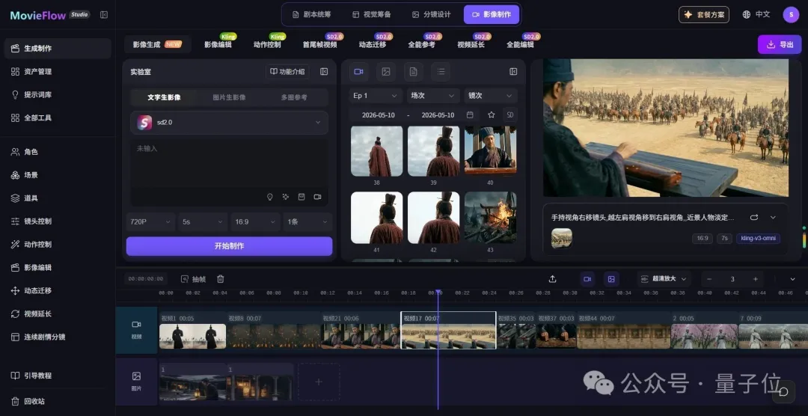Click the kling-v3-omni model tag

(x=758, y=238)
